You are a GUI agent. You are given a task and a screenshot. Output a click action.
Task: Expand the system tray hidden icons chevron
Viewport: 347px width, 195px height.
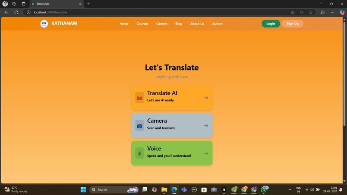(x=290, y=190)
